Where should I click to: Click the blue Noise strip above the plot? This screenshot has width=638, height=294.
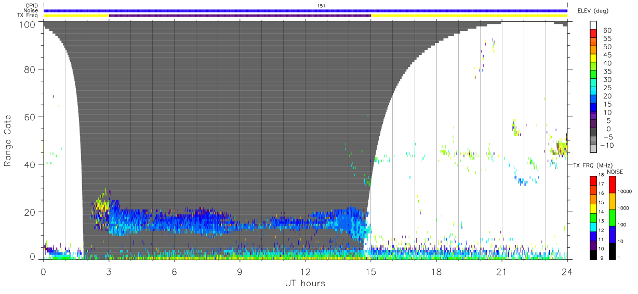pyautogui.click(x=305, y=10)
